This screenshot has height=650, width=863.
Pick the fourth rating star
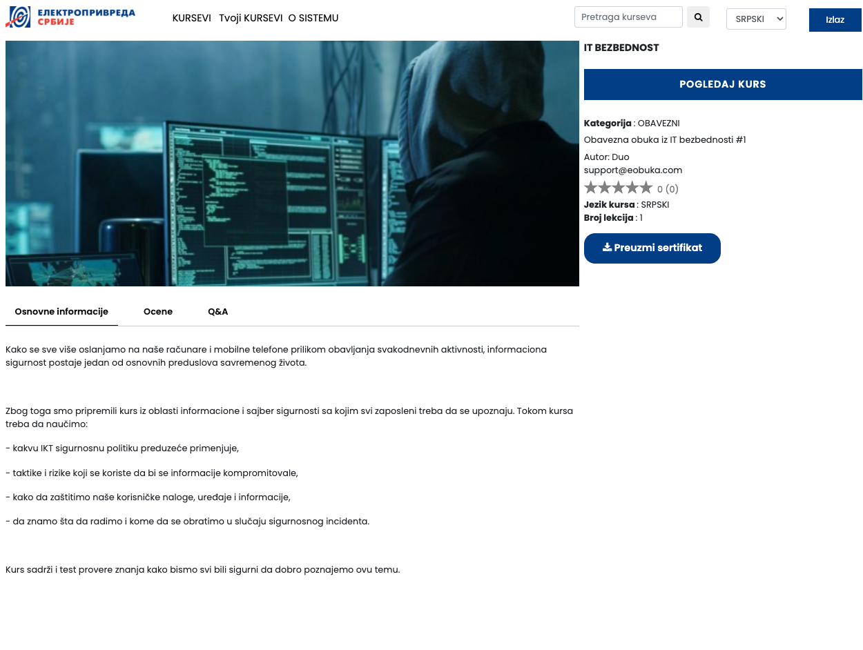632,188
